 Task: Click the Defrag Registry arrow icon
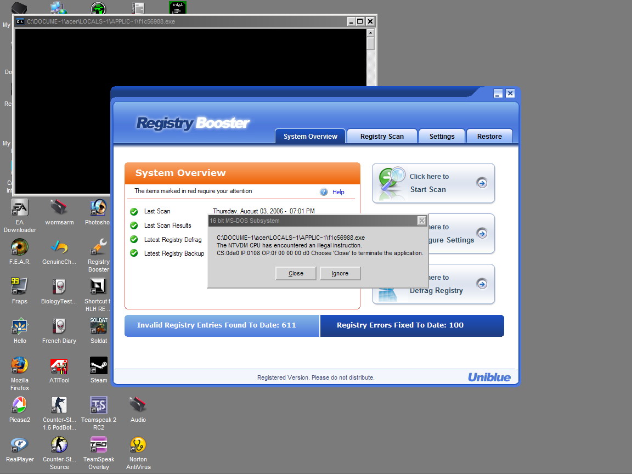point(482,284)
